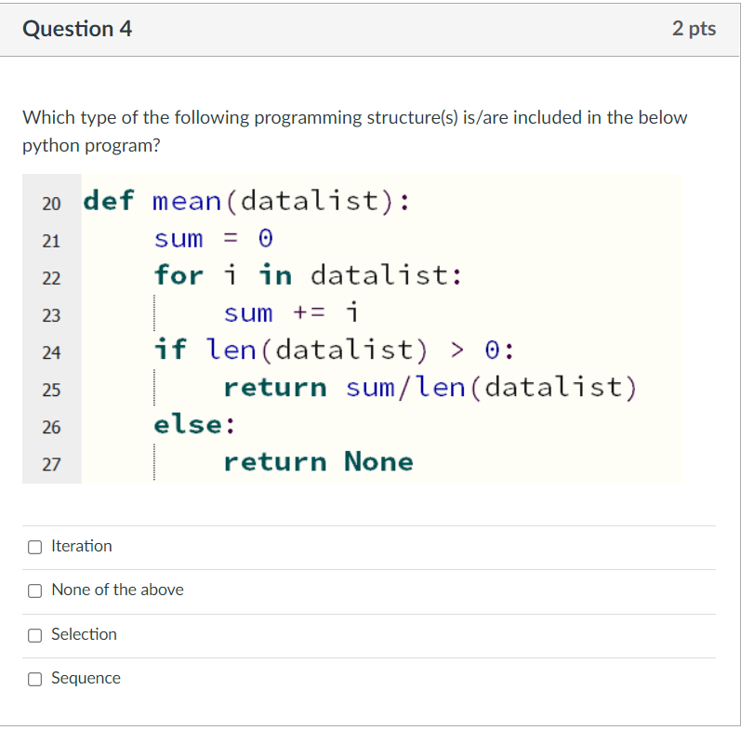Select the Selection answer label text
The width and height of the screenshot is (754, 730).
tap(84, 634)
